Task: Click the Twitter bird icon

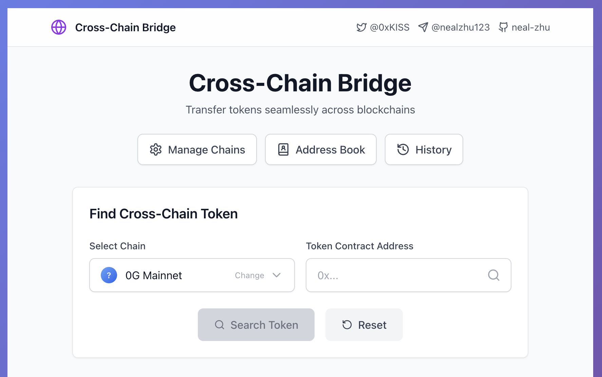Action: pyautogui.click(x=361, y=27)
